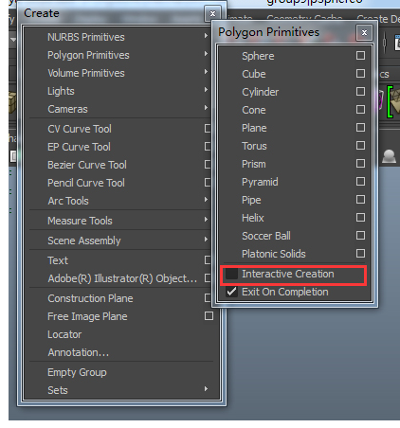Screen dimensions: 400x428
Task: Create a polygon Plane
Action: (x=254, y=128)
